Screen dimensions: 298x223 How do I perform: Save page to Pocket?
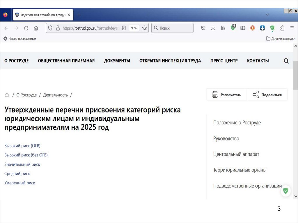coord(203,28)
